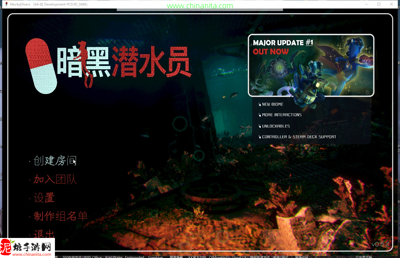Click the pill bullet icon beside NEW BIOME

260,104
